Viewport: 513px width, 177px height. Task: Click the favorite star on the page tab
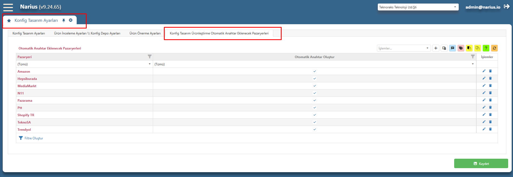pyautogui.click(x=9, y=20)
